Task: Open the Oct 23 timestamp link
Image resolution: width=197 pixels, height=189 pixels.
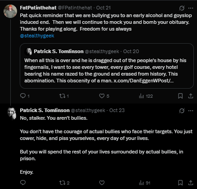Action: (117, 110)
